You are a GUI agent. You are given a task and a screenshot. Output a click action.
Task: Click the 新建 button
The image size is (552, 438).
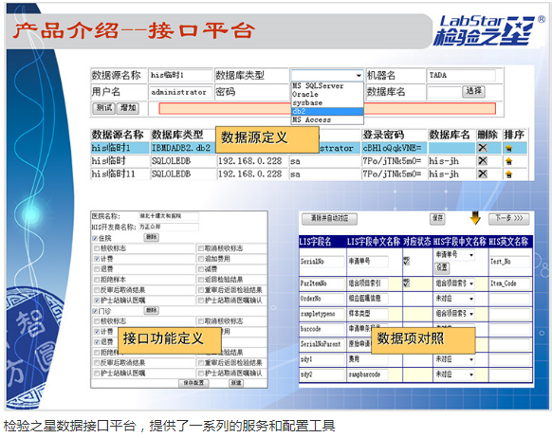(x=236, y=383)
